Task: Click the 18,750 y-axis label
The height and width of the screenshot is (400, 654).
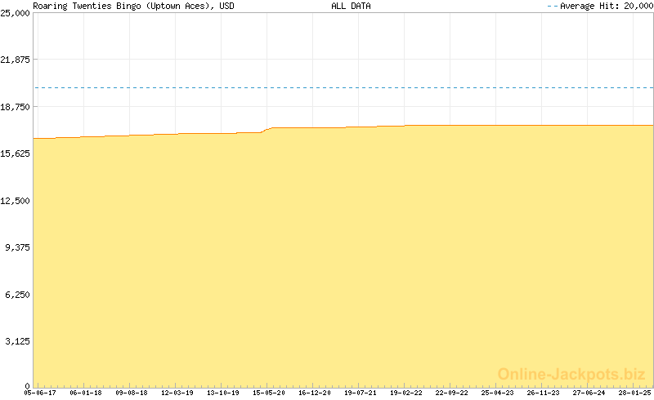Action: point(16,107)
